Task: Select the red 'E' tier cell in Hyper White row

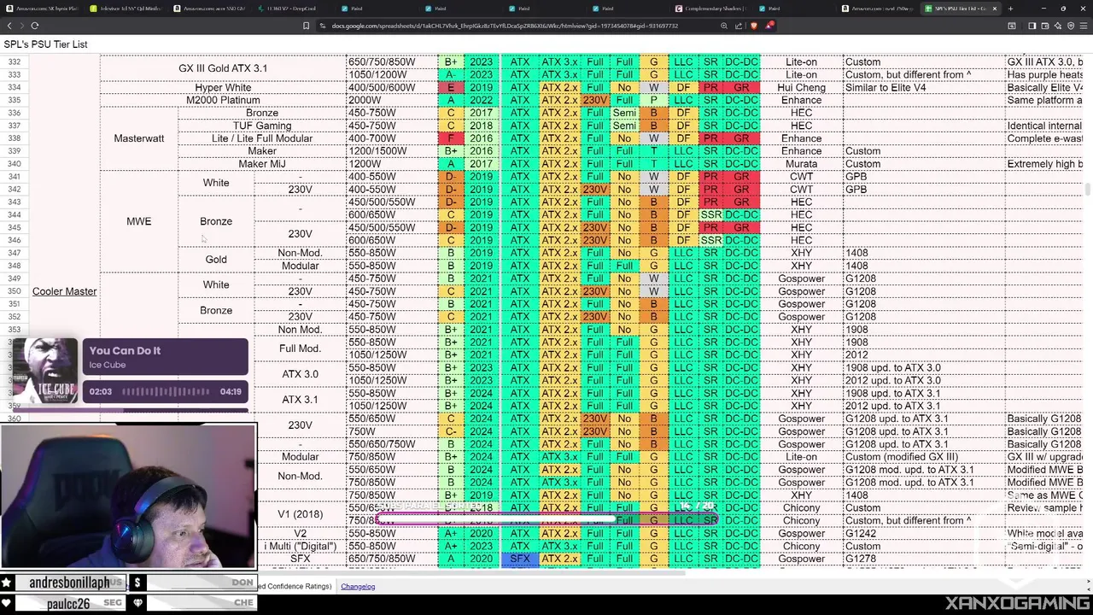Action: [x=450, y=87]
